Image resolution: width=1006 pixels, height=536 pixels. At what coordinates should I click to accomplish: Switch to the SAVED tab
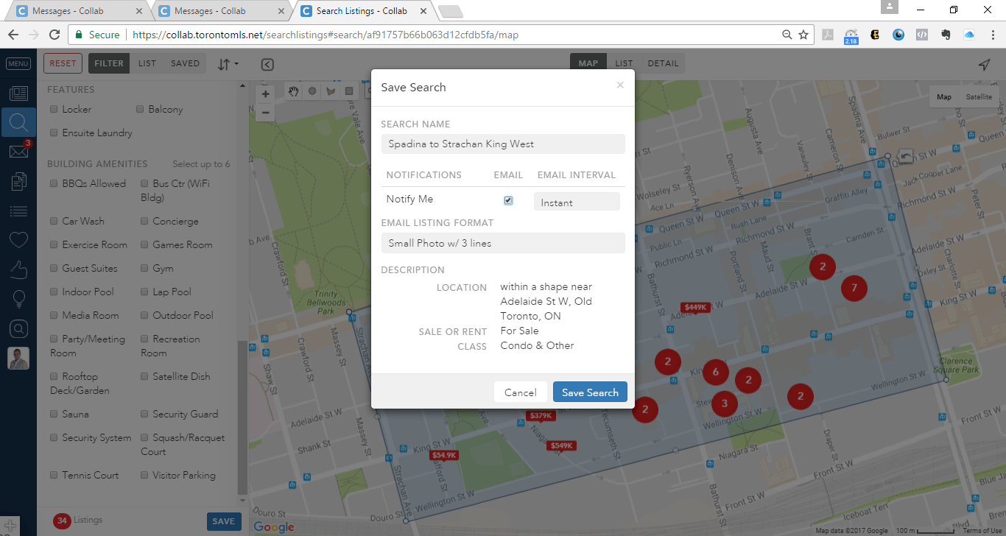[185, 63]
